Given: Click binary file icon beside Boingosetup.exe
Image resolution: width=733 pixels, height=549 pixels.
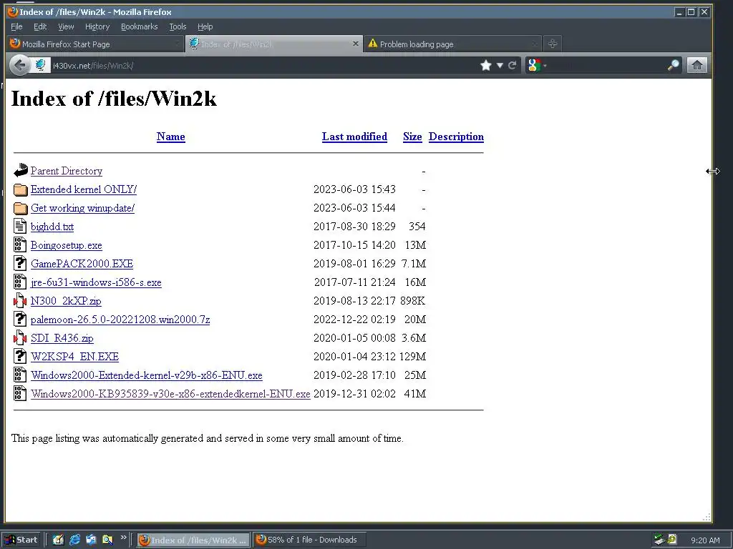Looking at the screenshot, I should click(x=20, y=245).
